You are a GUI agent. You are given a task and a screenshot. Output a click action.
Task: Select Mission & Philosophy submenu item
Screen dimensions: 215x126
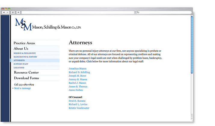click(25, 53)
